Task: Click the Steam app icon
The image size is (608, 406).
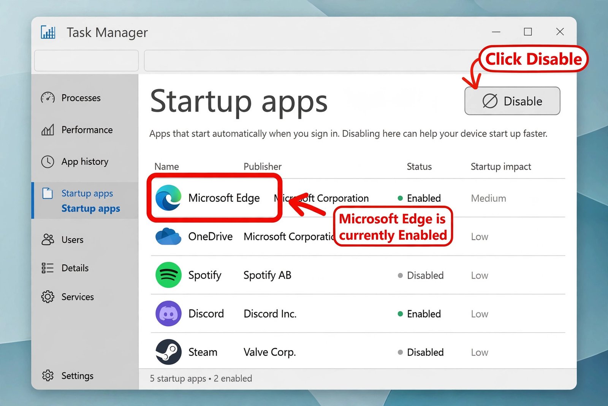Action: pos(168,352)
